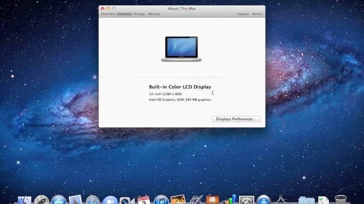Minimize the About This Mac window
This screenshot has height=204, width=364.
point(108,8)
